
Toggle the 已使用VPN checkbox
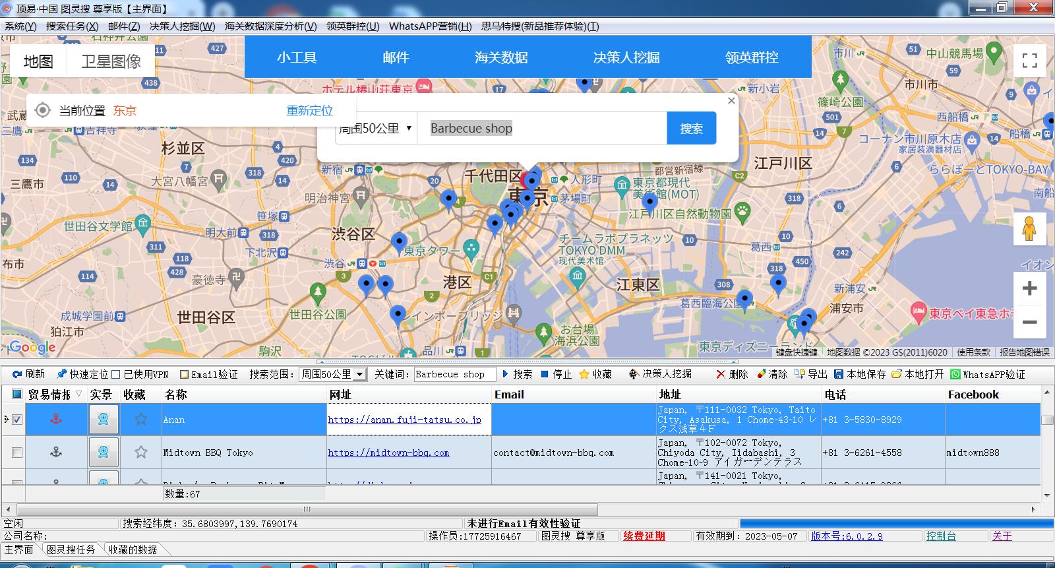click(116, 374)
